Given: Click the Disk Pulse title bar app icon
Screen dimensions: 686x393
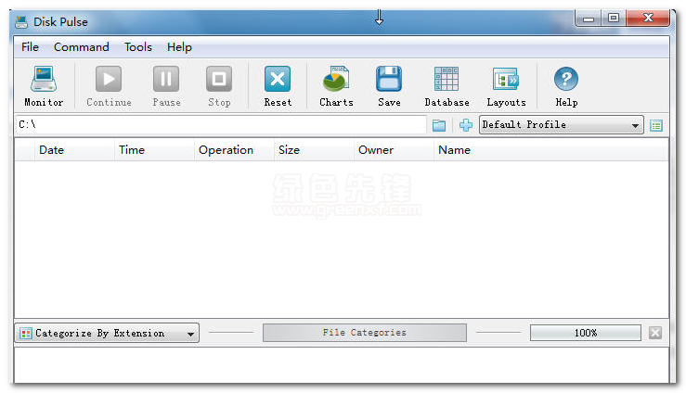Looking at the screenshot, I should pyautogui.click(x=21, y=22).
